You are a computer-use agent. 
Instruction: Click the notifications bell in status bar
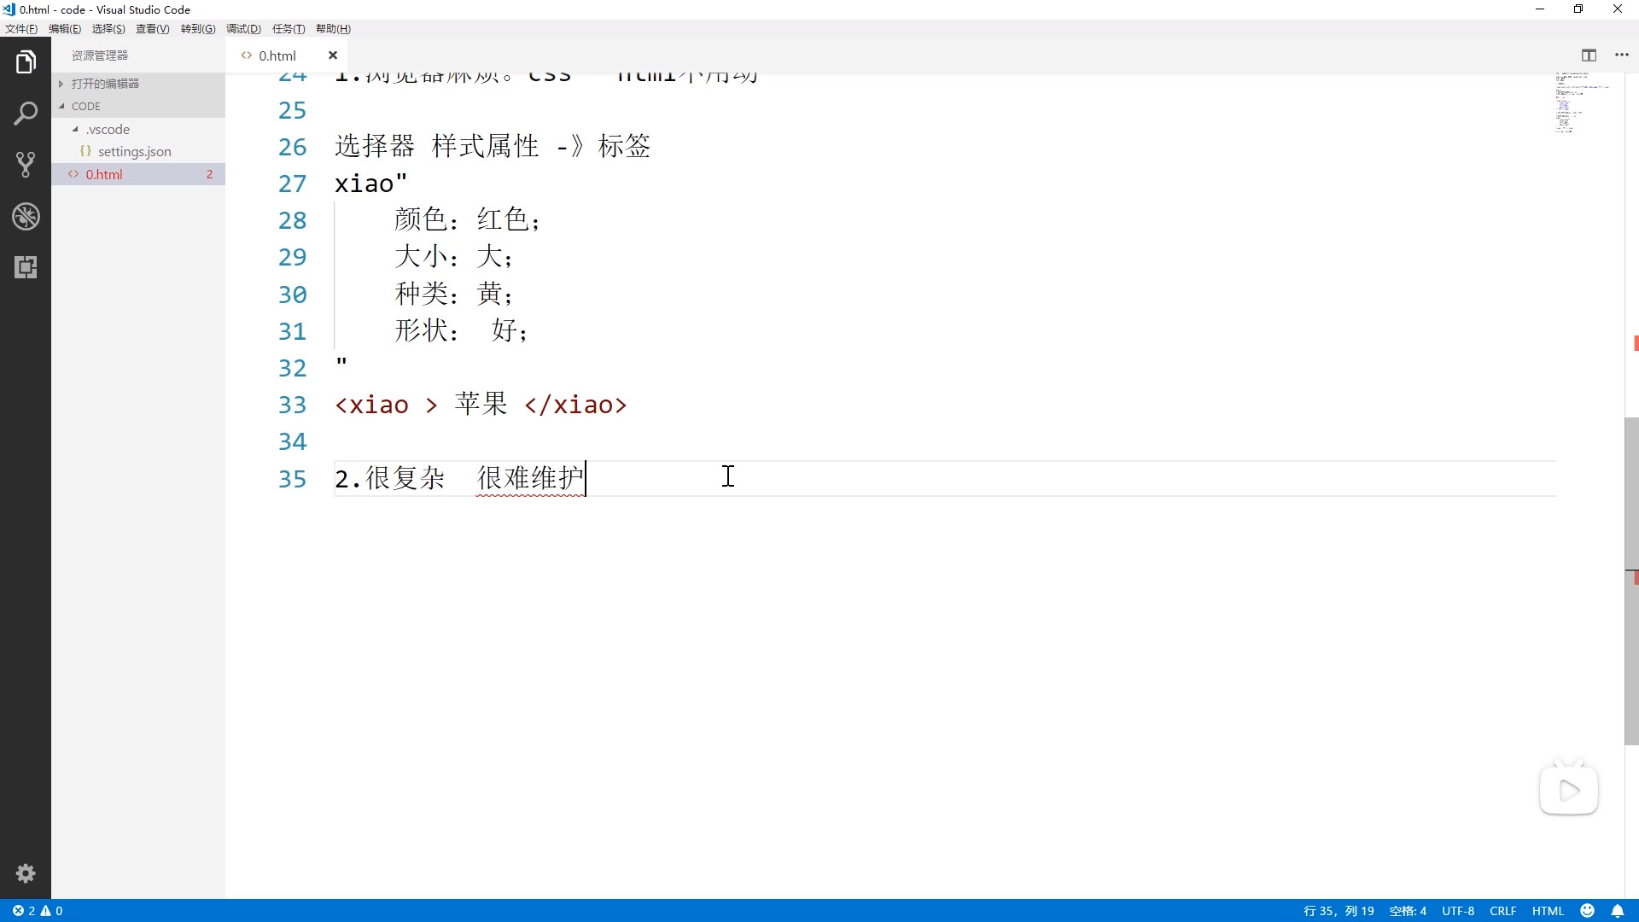coord(1618,911)
